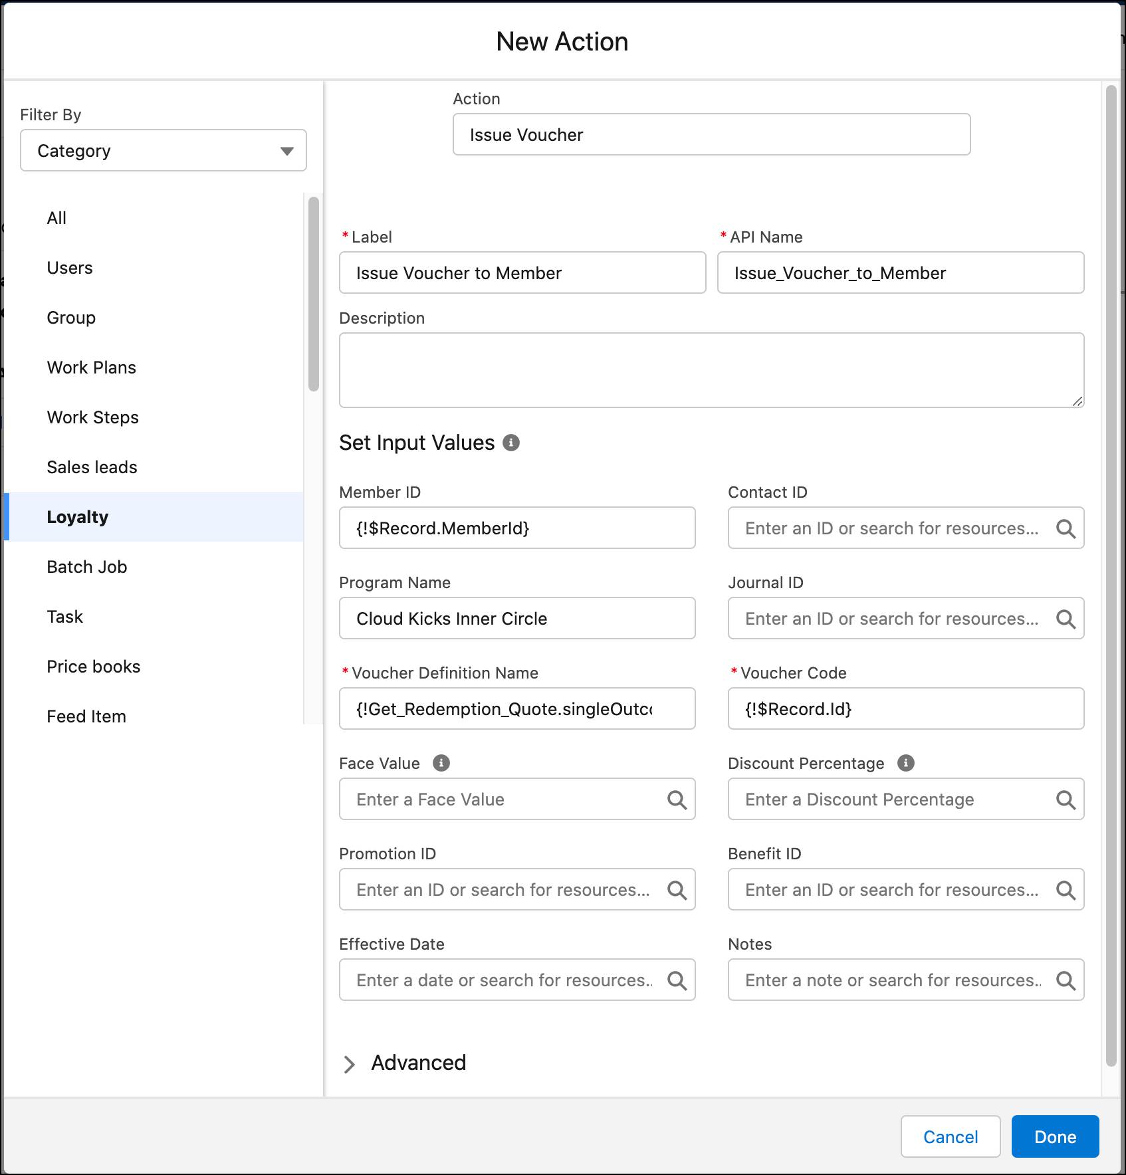Open the Promotion ID lookup icon

pos(679,890)
